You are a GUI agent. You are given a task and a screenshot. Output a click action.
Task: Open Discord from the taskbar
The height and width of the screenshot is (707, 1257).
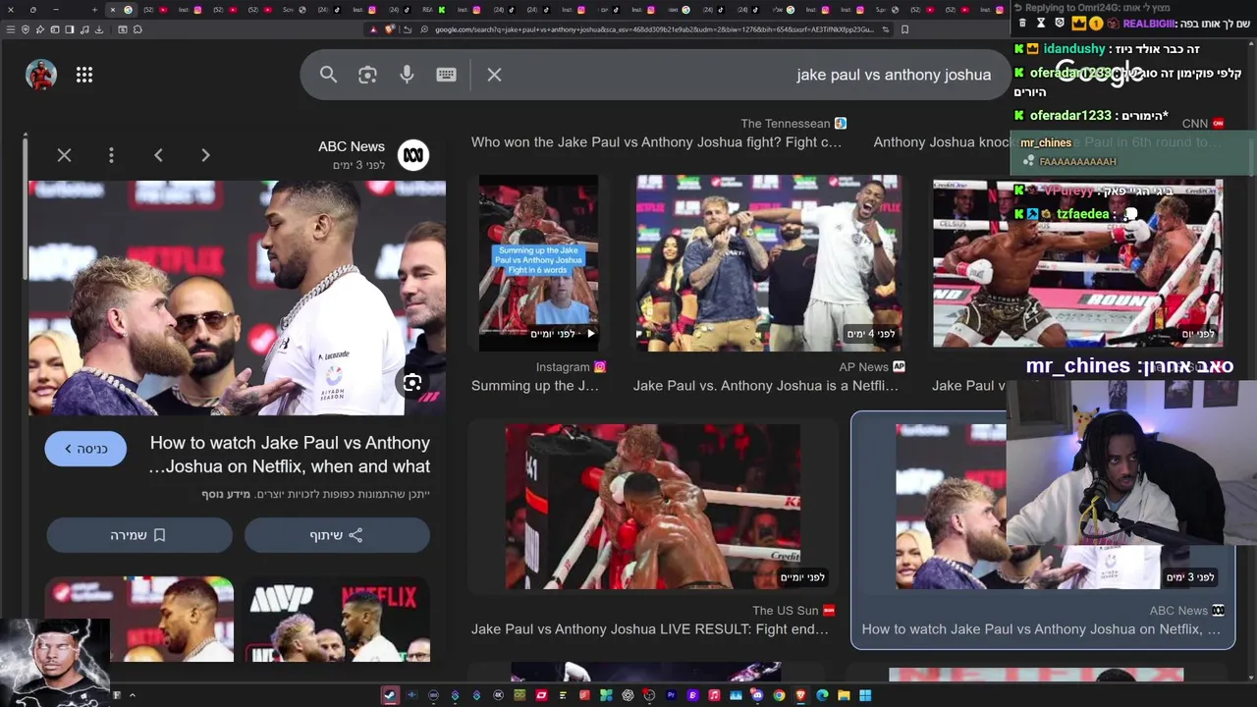point(757,695)
